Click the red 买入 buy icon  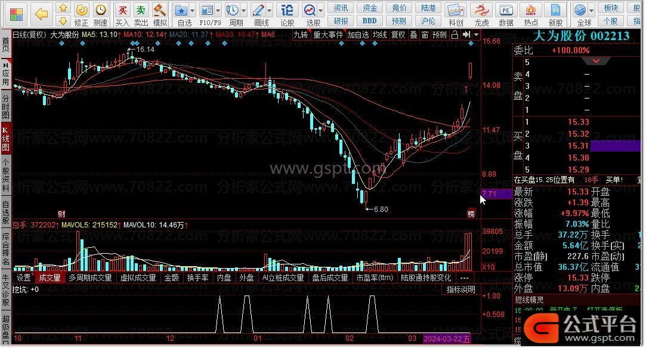click(x=122, y=10)
